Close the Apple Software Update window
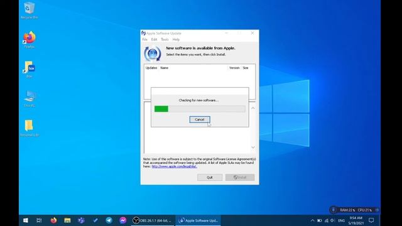Screen dimensions: 402x226 point(253,33)
